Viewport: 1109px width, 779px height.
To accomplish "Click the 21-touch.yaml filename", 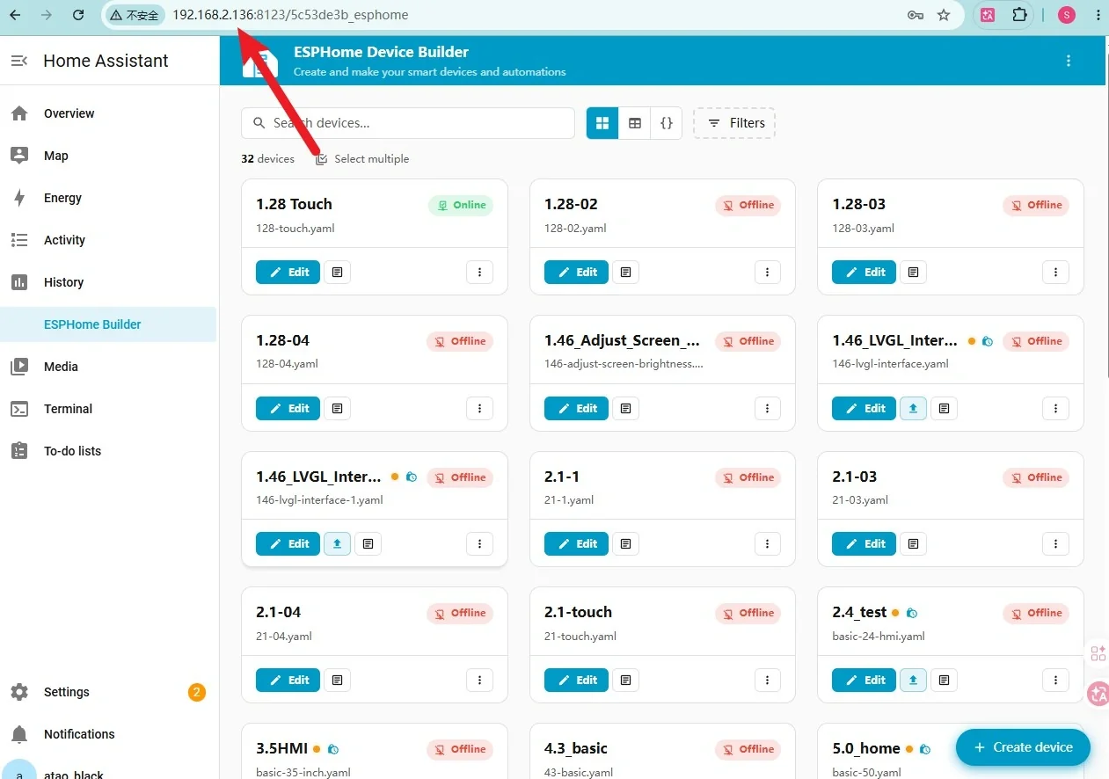I will point(580,636).
